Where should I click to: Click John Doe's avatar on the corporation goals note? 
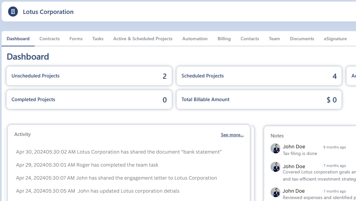[x=275, y=167]
